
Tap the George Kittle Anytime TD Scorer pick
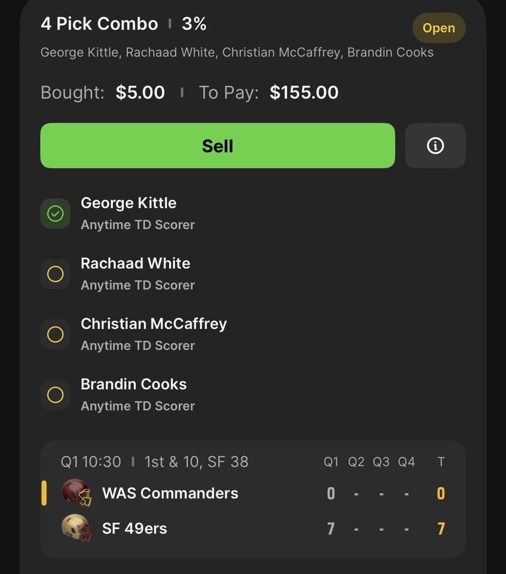click(138, 213)
